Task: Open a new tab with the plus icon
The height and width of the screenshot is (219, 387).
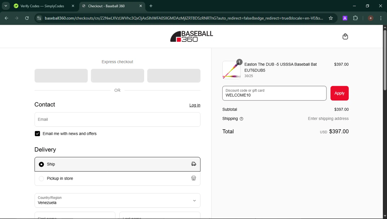Action: coord(151,6)
